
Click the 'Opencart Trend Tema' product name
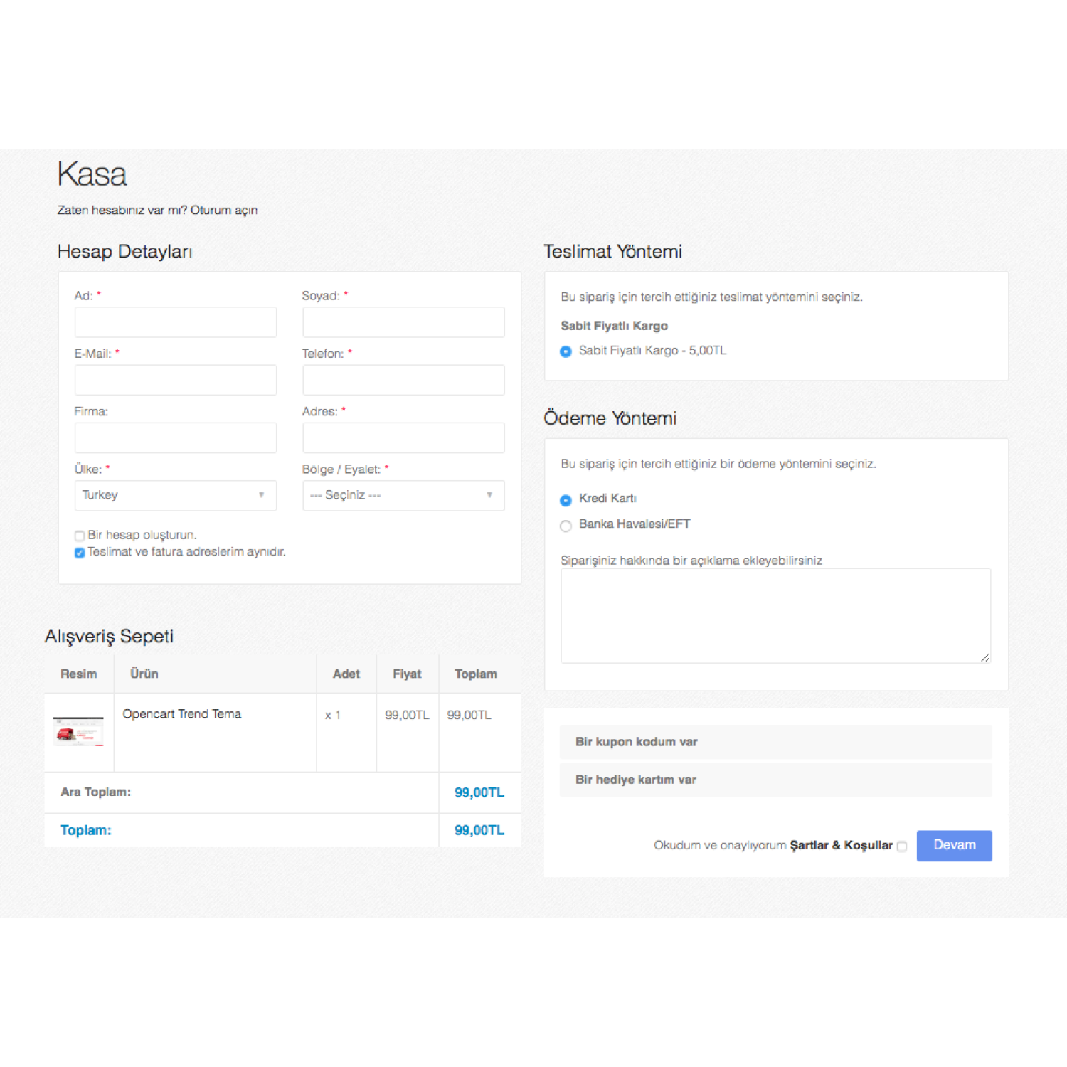182,714
